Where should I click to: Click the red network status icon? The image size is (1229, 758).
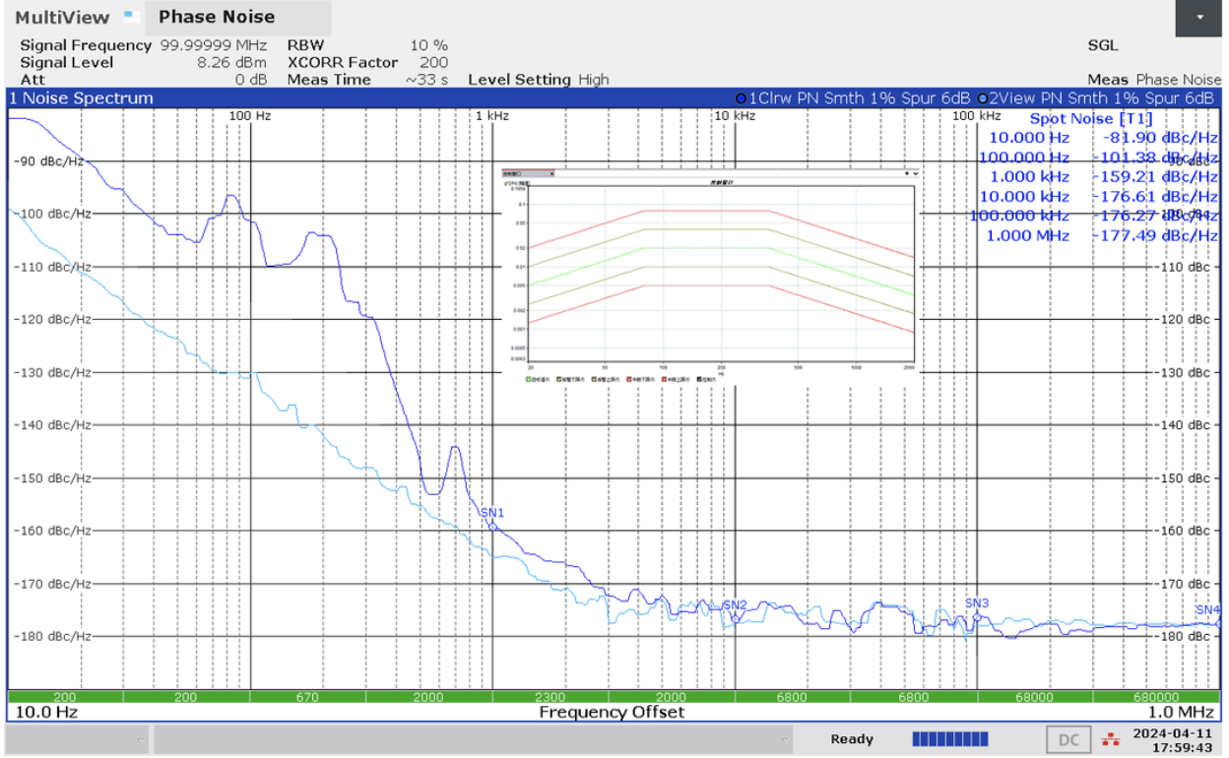1111,740
